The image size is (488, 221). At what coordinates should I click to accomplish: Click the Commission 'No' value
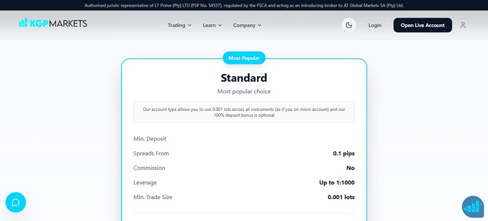click(x=350, y=168)
